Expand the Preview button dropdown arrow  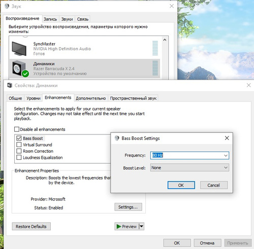click(x=141, y=226)
